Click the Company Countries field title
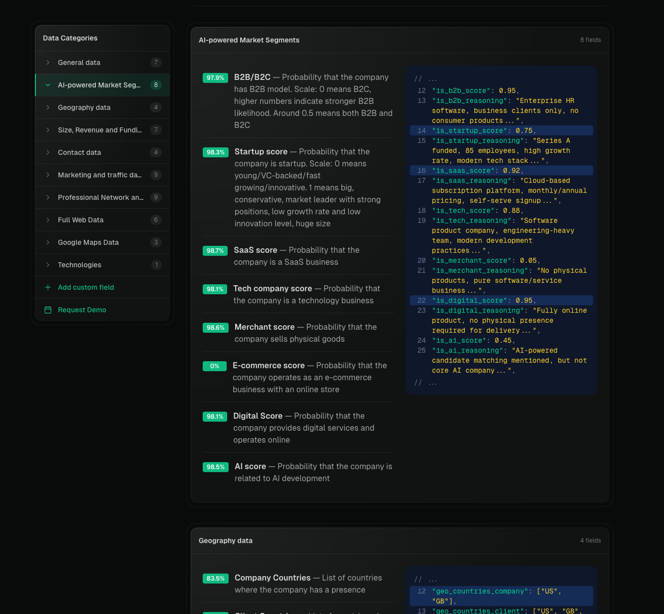The image size is (664, 614). coord(273,578)
